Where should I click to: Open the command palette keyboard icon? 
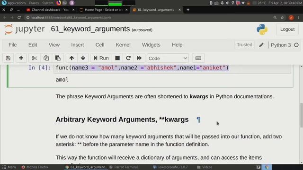(x=198, y=58)
